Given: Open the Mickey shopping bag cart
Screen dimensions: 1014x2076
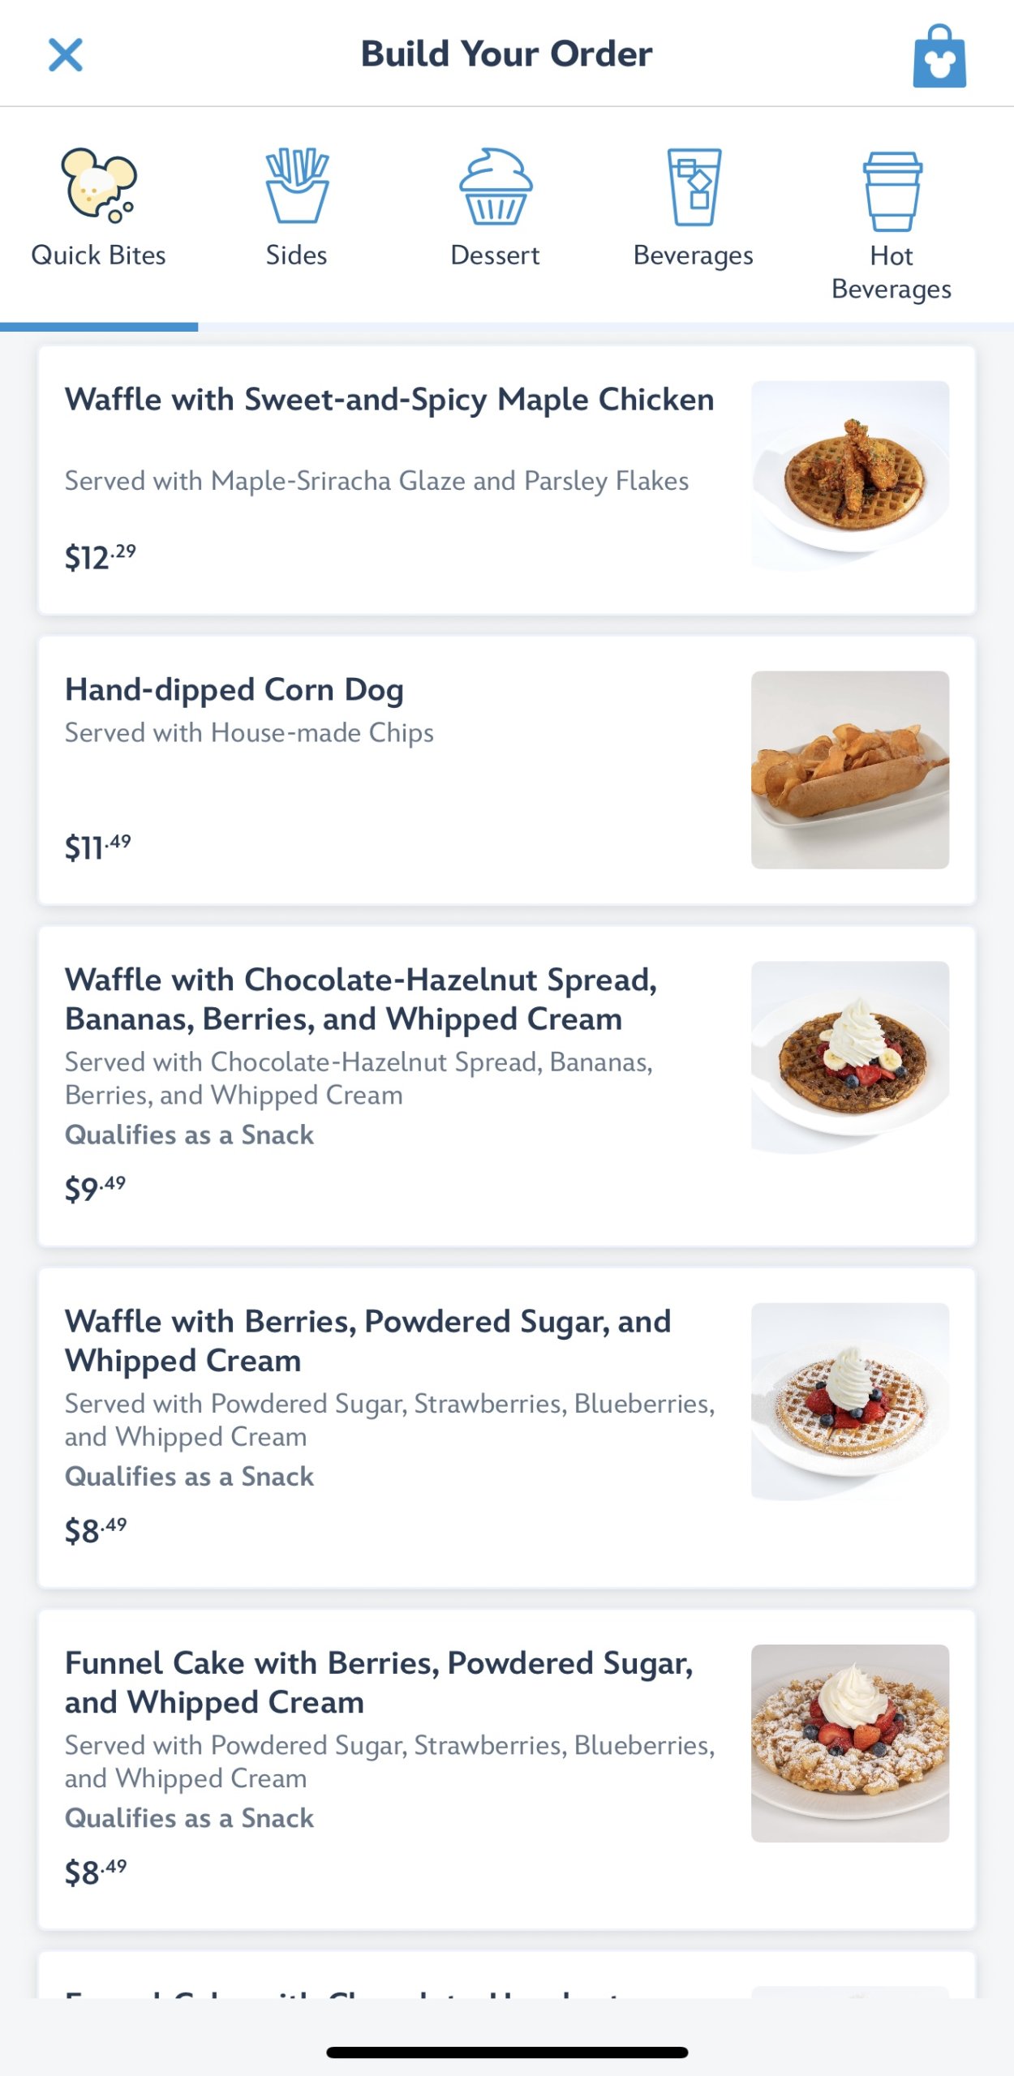Looking at the screenshot, I should tap(939, 57).
